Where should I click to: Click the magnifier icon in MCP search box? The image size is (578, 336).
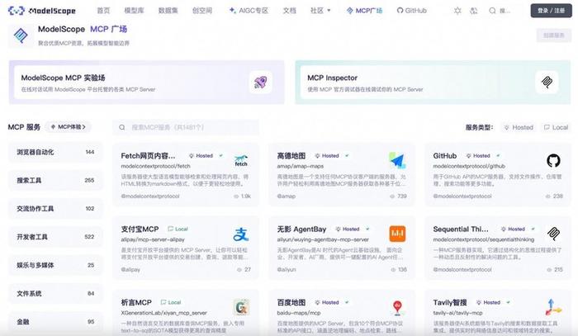coord(121,127)
